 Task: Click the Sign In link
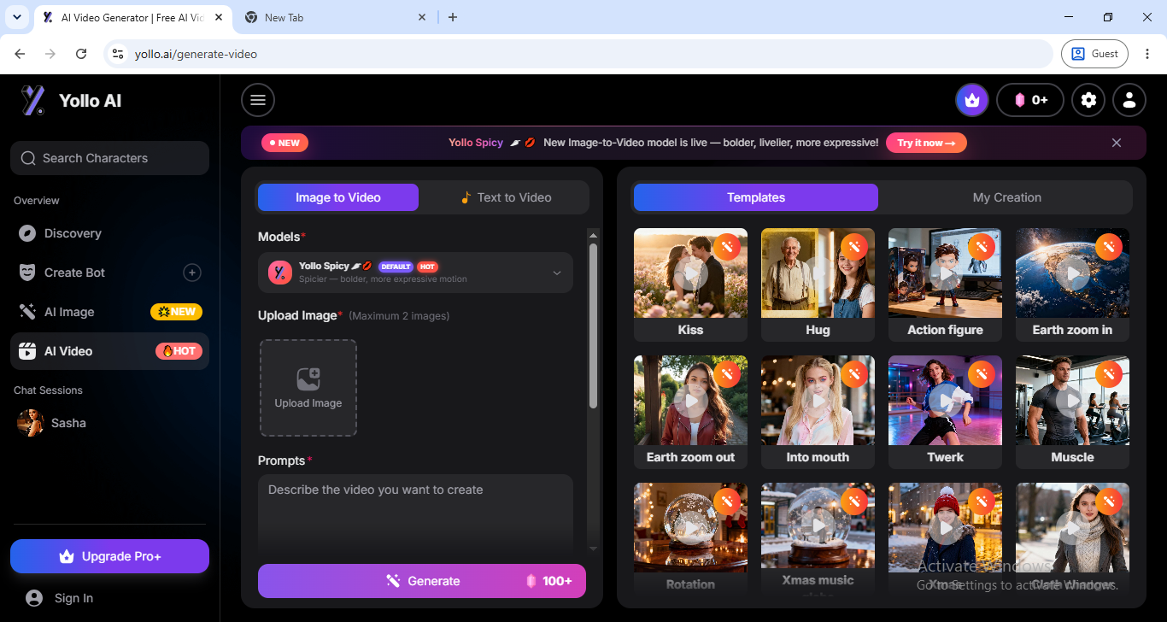(73, 598)
